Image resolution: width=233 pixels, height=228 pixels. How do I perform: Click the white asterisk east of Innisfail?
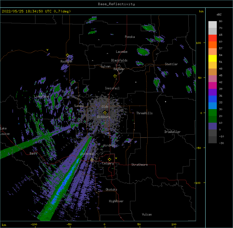tap(136, 82)
